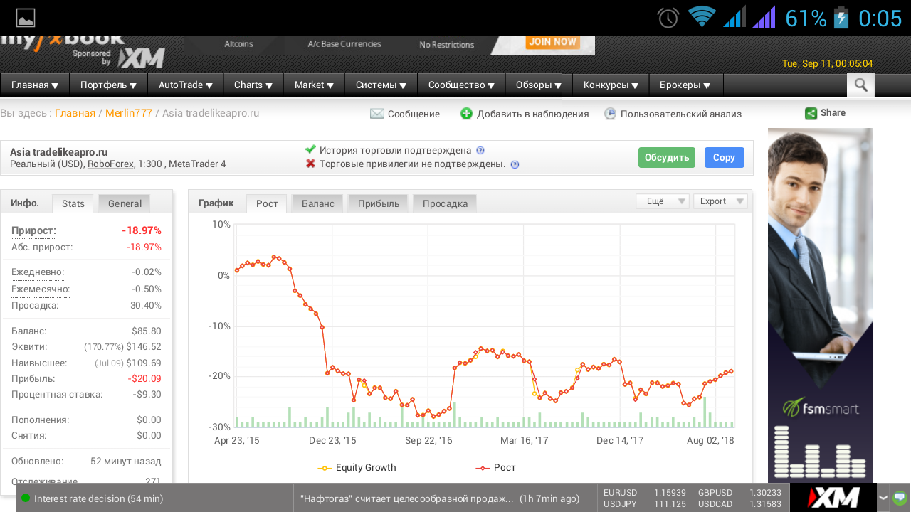Screen dimensions: 911x512
Task: Open the site search magnifier icon
Action: pos(860,85)
